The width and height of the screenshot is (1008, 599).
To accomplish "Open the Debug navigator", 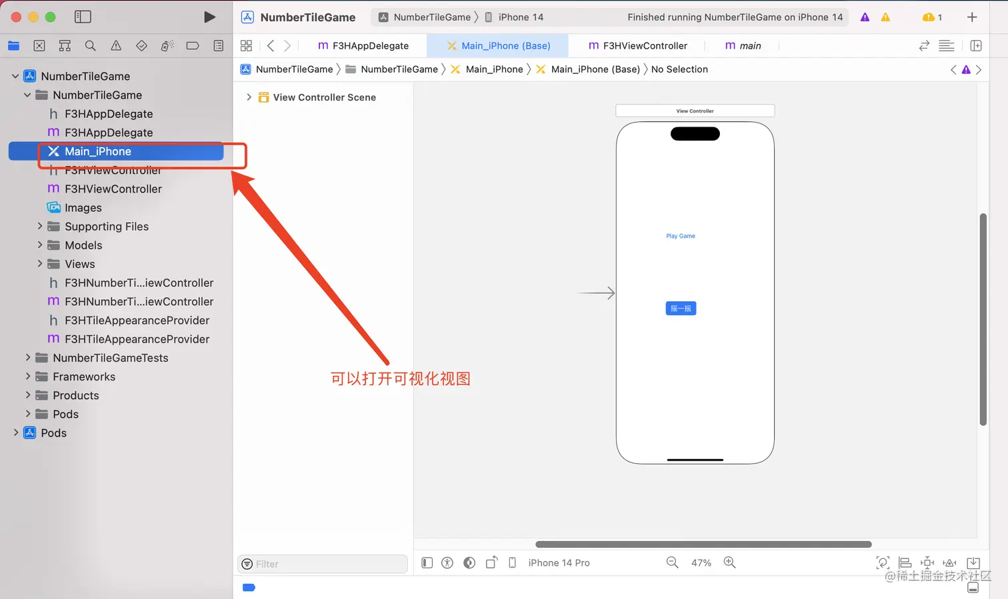I will pyautogui.click(x=167, y=45).
